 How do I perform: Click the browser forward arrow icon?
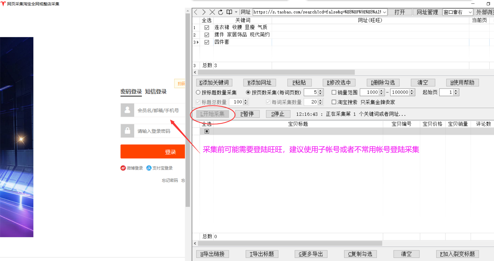[x=204, y=12]
